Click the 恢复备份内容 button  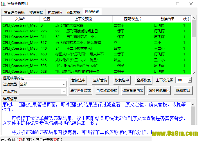[x=133, y=90]
